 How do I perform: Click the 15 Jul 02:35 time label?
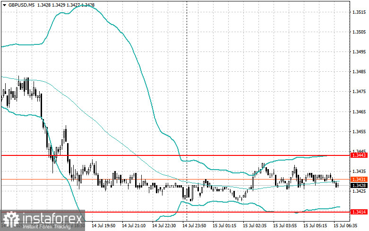255,226
